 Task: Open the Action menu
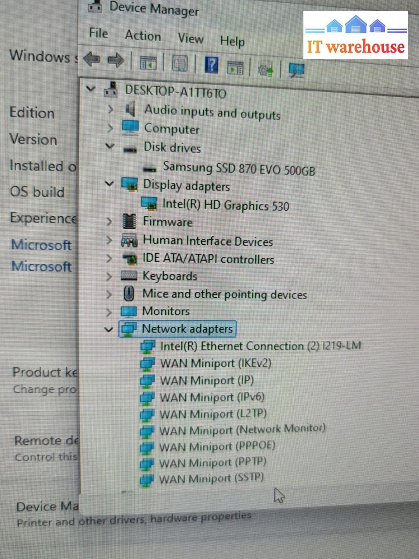(143, 36)
